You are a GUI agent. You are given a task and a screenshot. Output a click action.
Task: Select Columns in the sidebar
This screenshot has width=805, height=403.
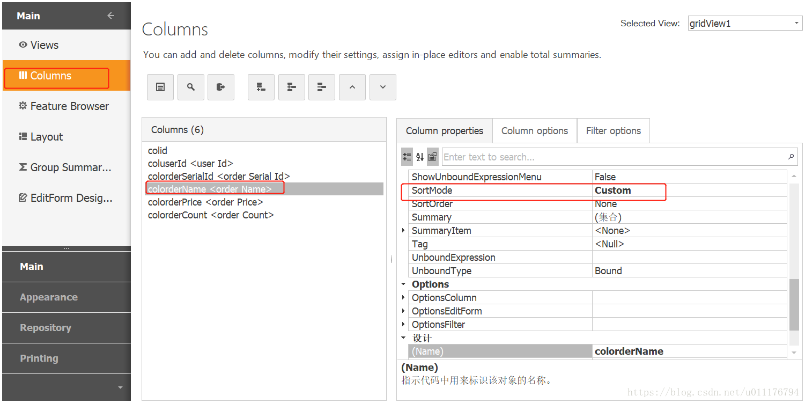tap(67, 76)
